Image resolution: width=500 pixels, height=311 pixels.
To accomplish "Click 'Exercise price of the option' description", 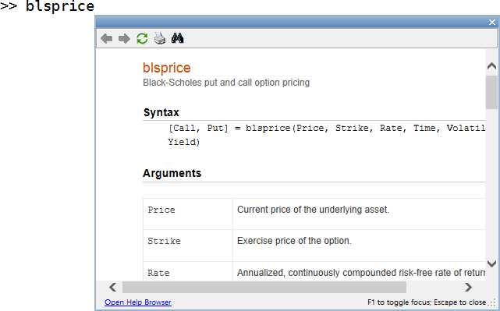I will pyautogui.click(x=294, y=241).
